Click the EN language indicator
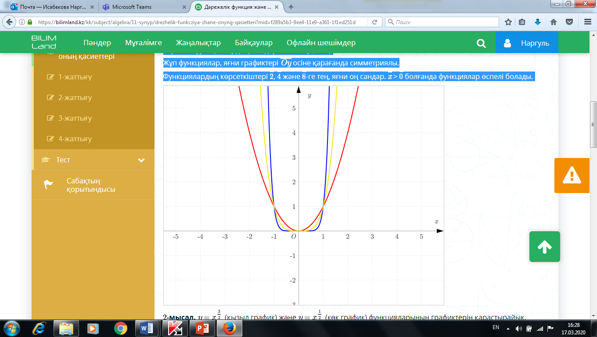 point(496,327)
